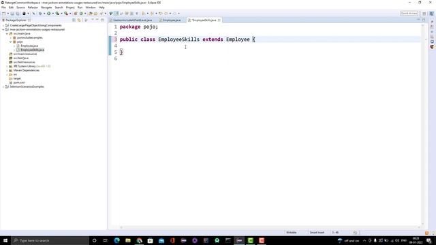Click the Save All toolbar icon
Screen dimensions: 436x245
(x=18, y=14)
